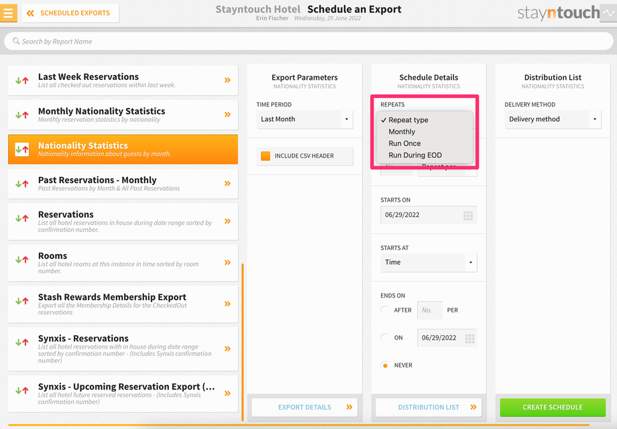Open the Time Period dropdown showing Last Month
617x429 pixels.
pos(304,119)
